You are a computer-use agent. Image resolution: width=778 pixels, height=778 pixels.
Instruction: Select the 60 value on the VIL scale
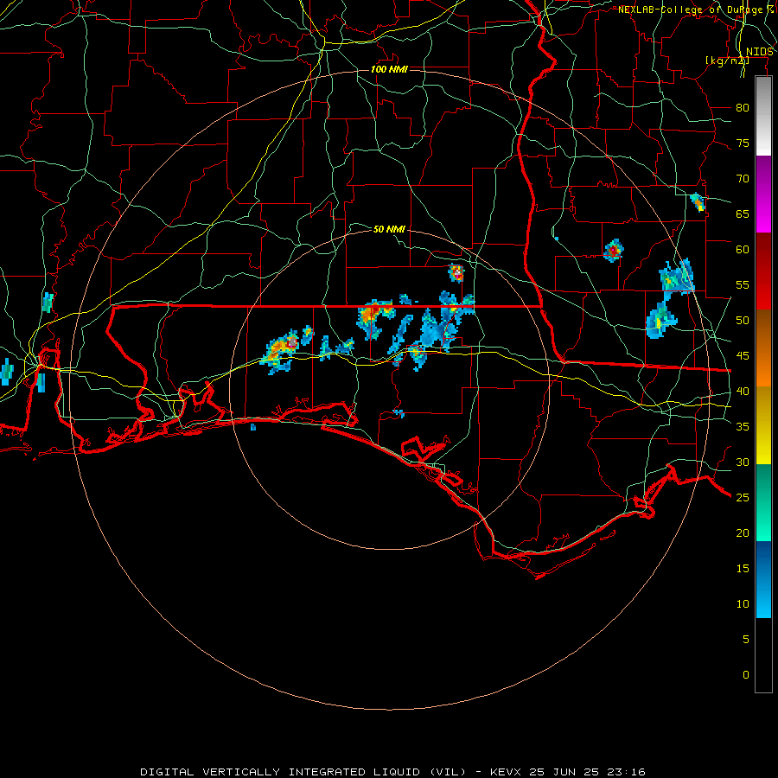[743, 250]
